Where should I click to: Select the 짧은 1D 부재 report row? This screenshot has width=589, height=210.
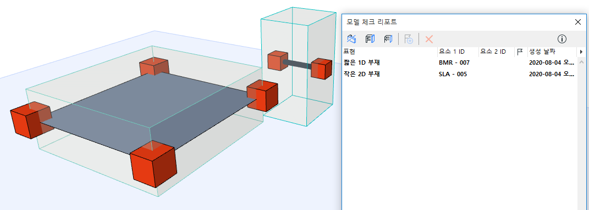click(x=459, y=63)
